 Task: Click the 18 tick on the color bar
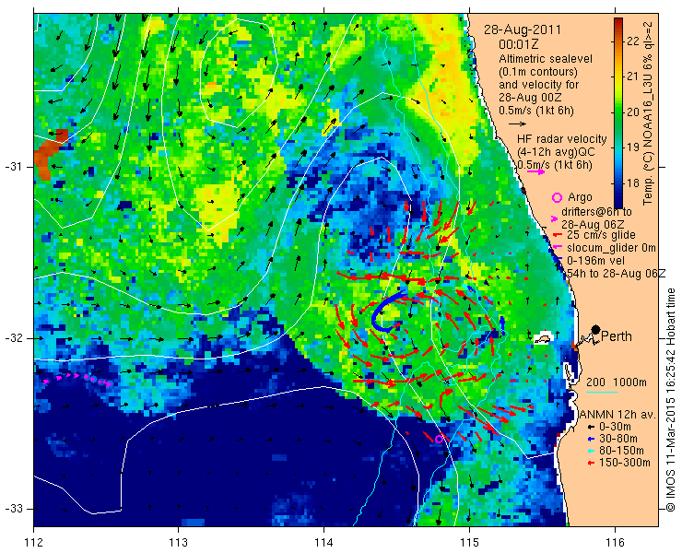point(633,182)
